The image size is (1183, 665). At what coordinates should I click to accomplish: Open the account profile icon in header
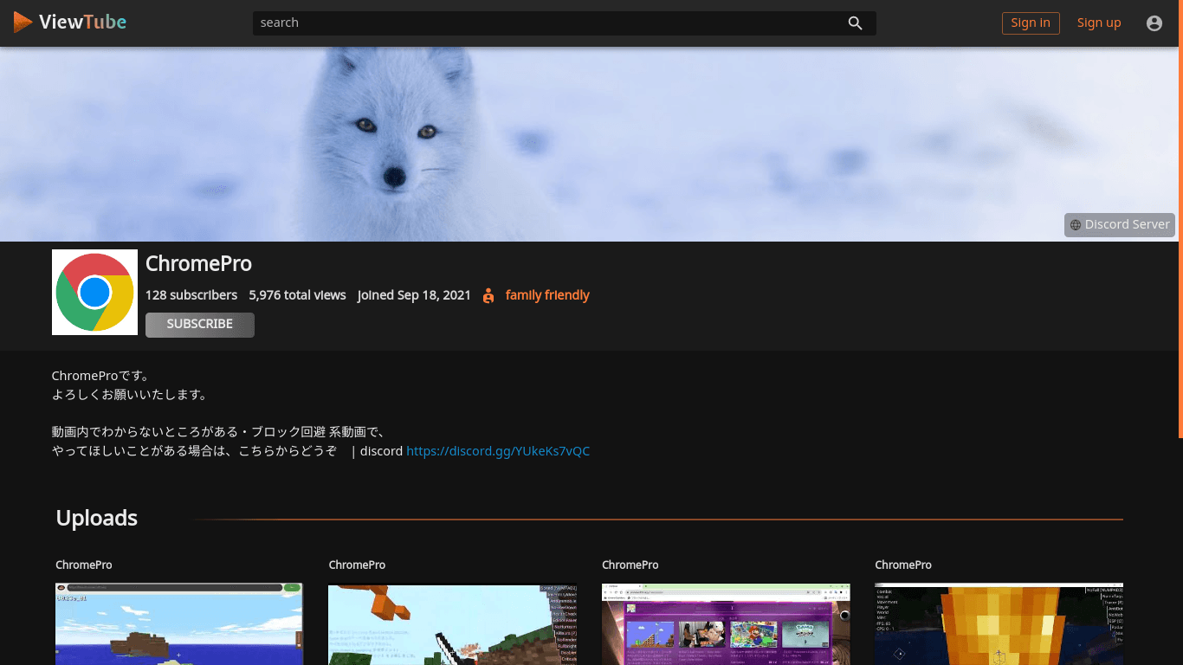1154,23
